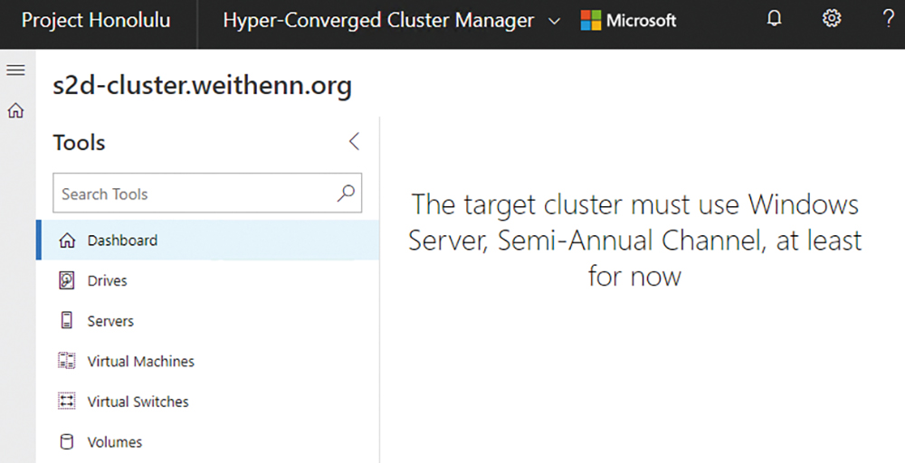Open settings gear in header

coord(831,18)
